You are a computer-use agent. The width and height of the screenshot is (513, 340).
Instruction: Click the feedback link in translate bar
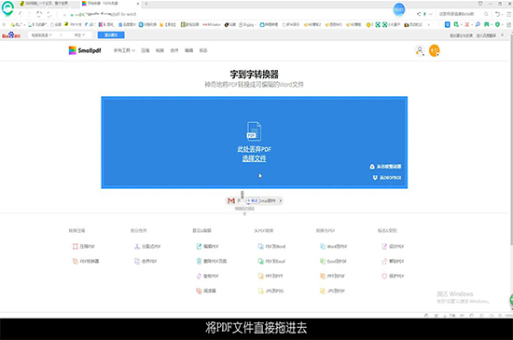(x=461, y=35)
